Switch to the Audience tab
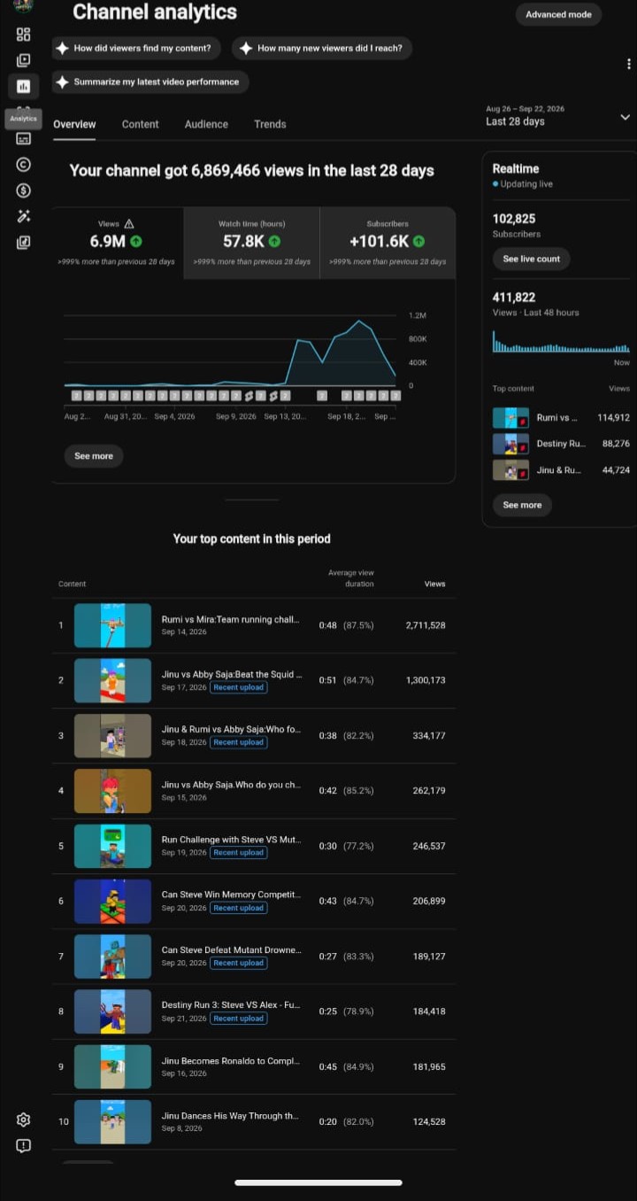This screenshot has height=1201, width=637. (x=206, y=124)
